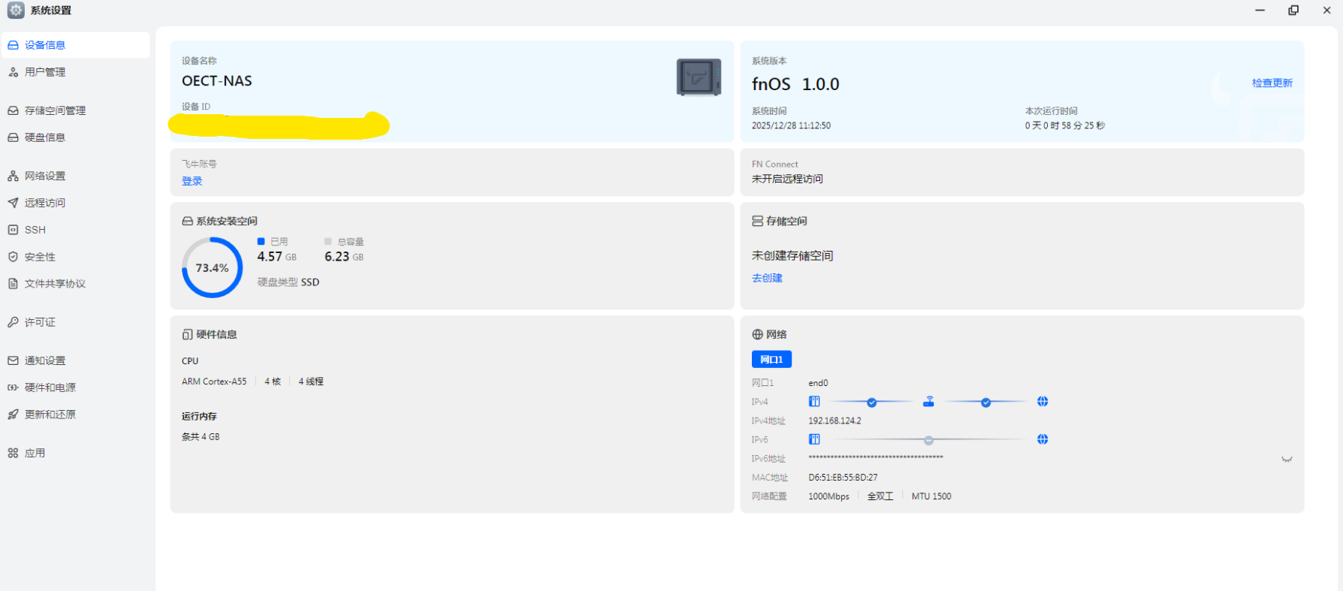1343x591 pixels.
Task: Click the 网络设置 network icon in the sidebar
Action: coord(13,176)
